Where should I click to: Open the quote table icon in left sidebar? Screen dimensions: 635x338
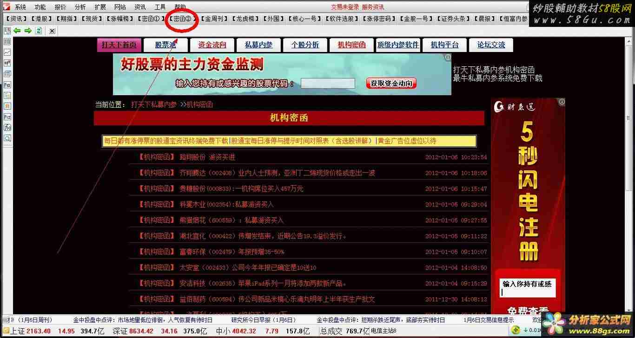coord(7,42)
